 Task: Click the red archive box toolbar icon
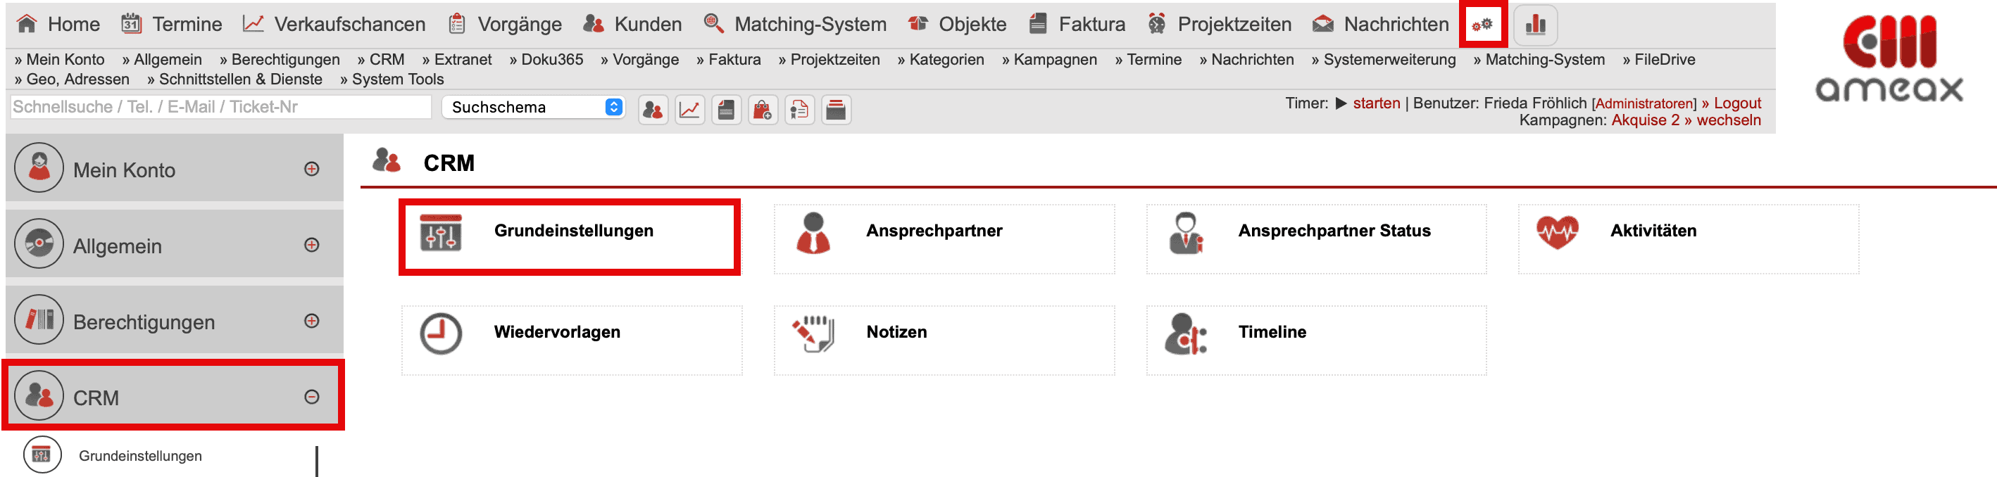coord(836,110)
